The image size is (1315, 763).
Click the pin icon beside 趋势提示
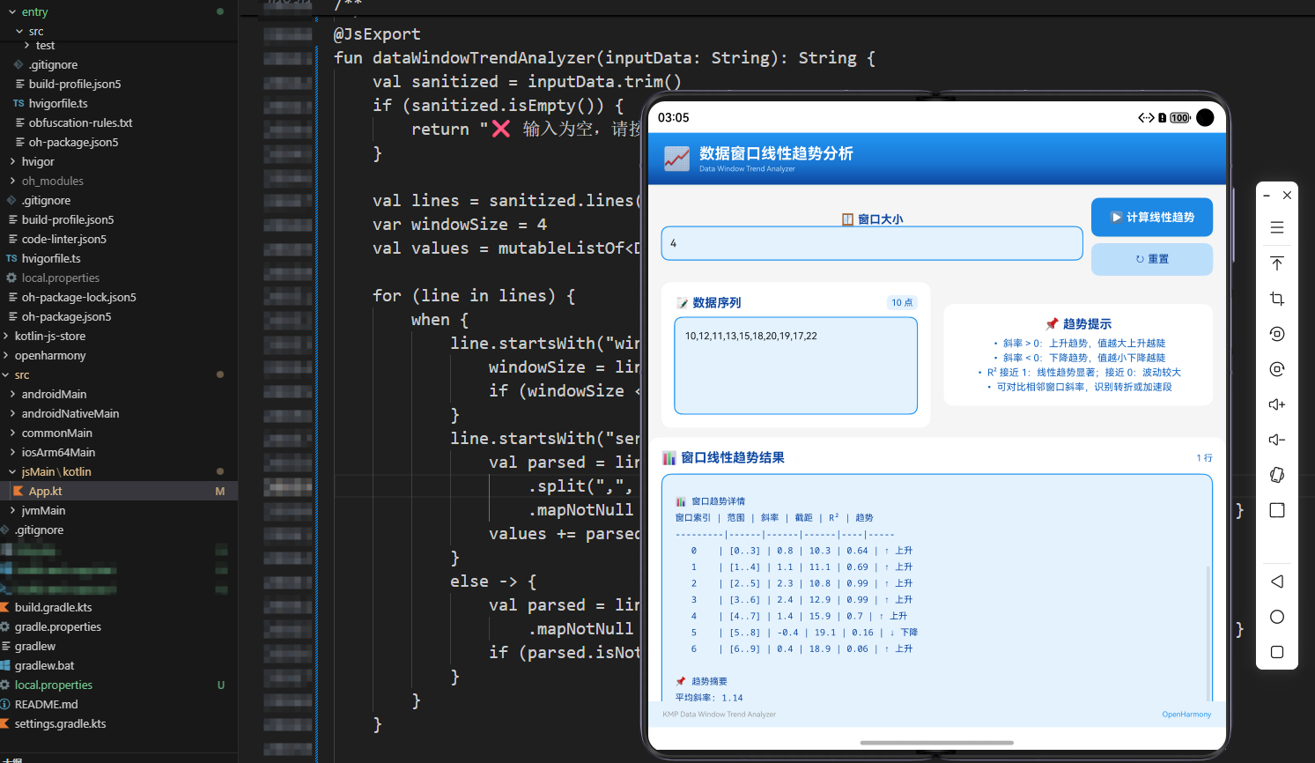click(1052, 324)
